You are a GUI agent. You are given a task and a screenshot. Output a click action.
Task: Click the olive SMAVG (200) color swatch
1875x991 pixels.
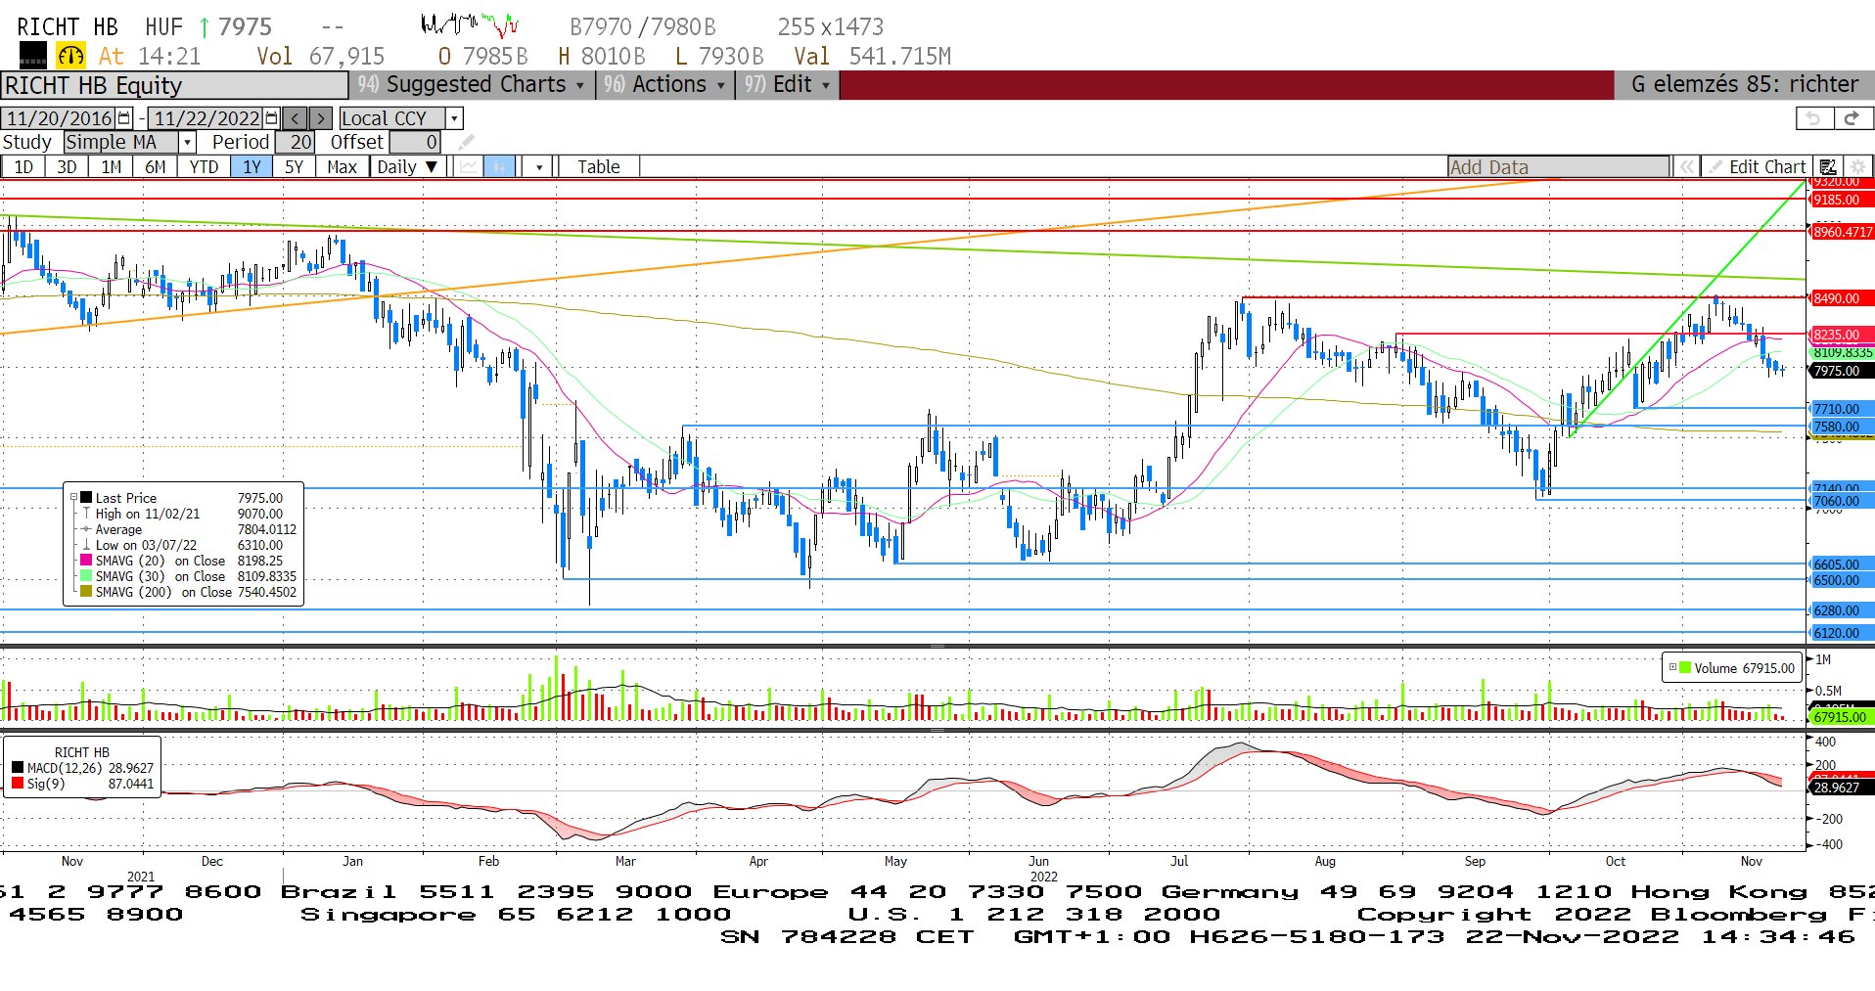coord(86,591)
